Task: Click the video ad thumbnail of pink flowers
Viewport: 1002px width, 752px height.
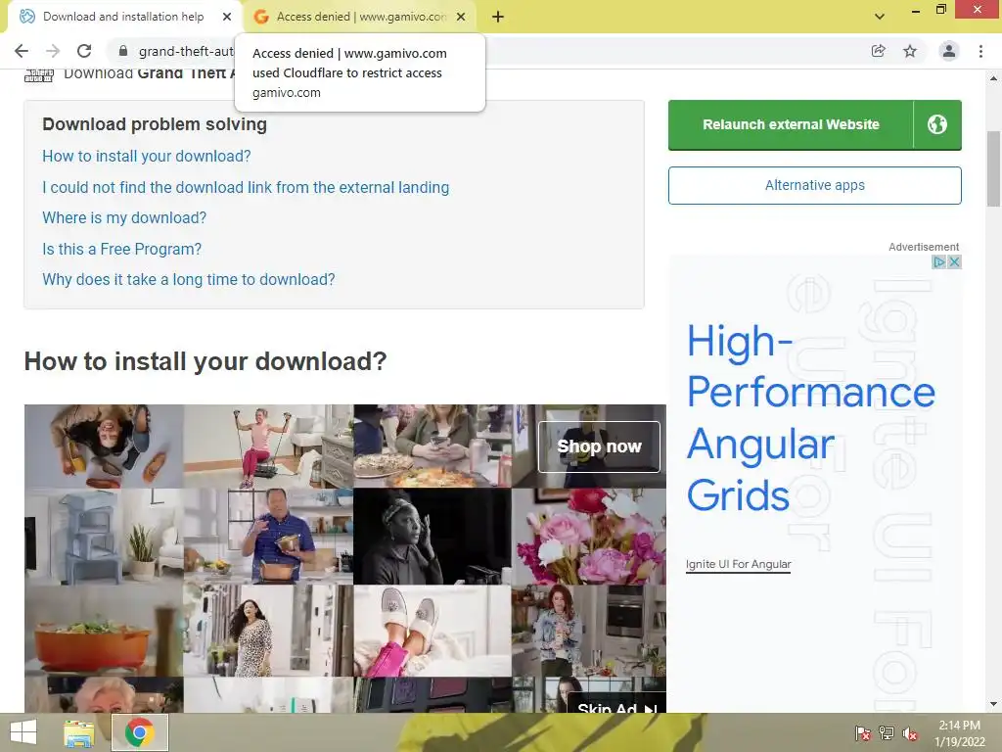Action: point(588,537)
